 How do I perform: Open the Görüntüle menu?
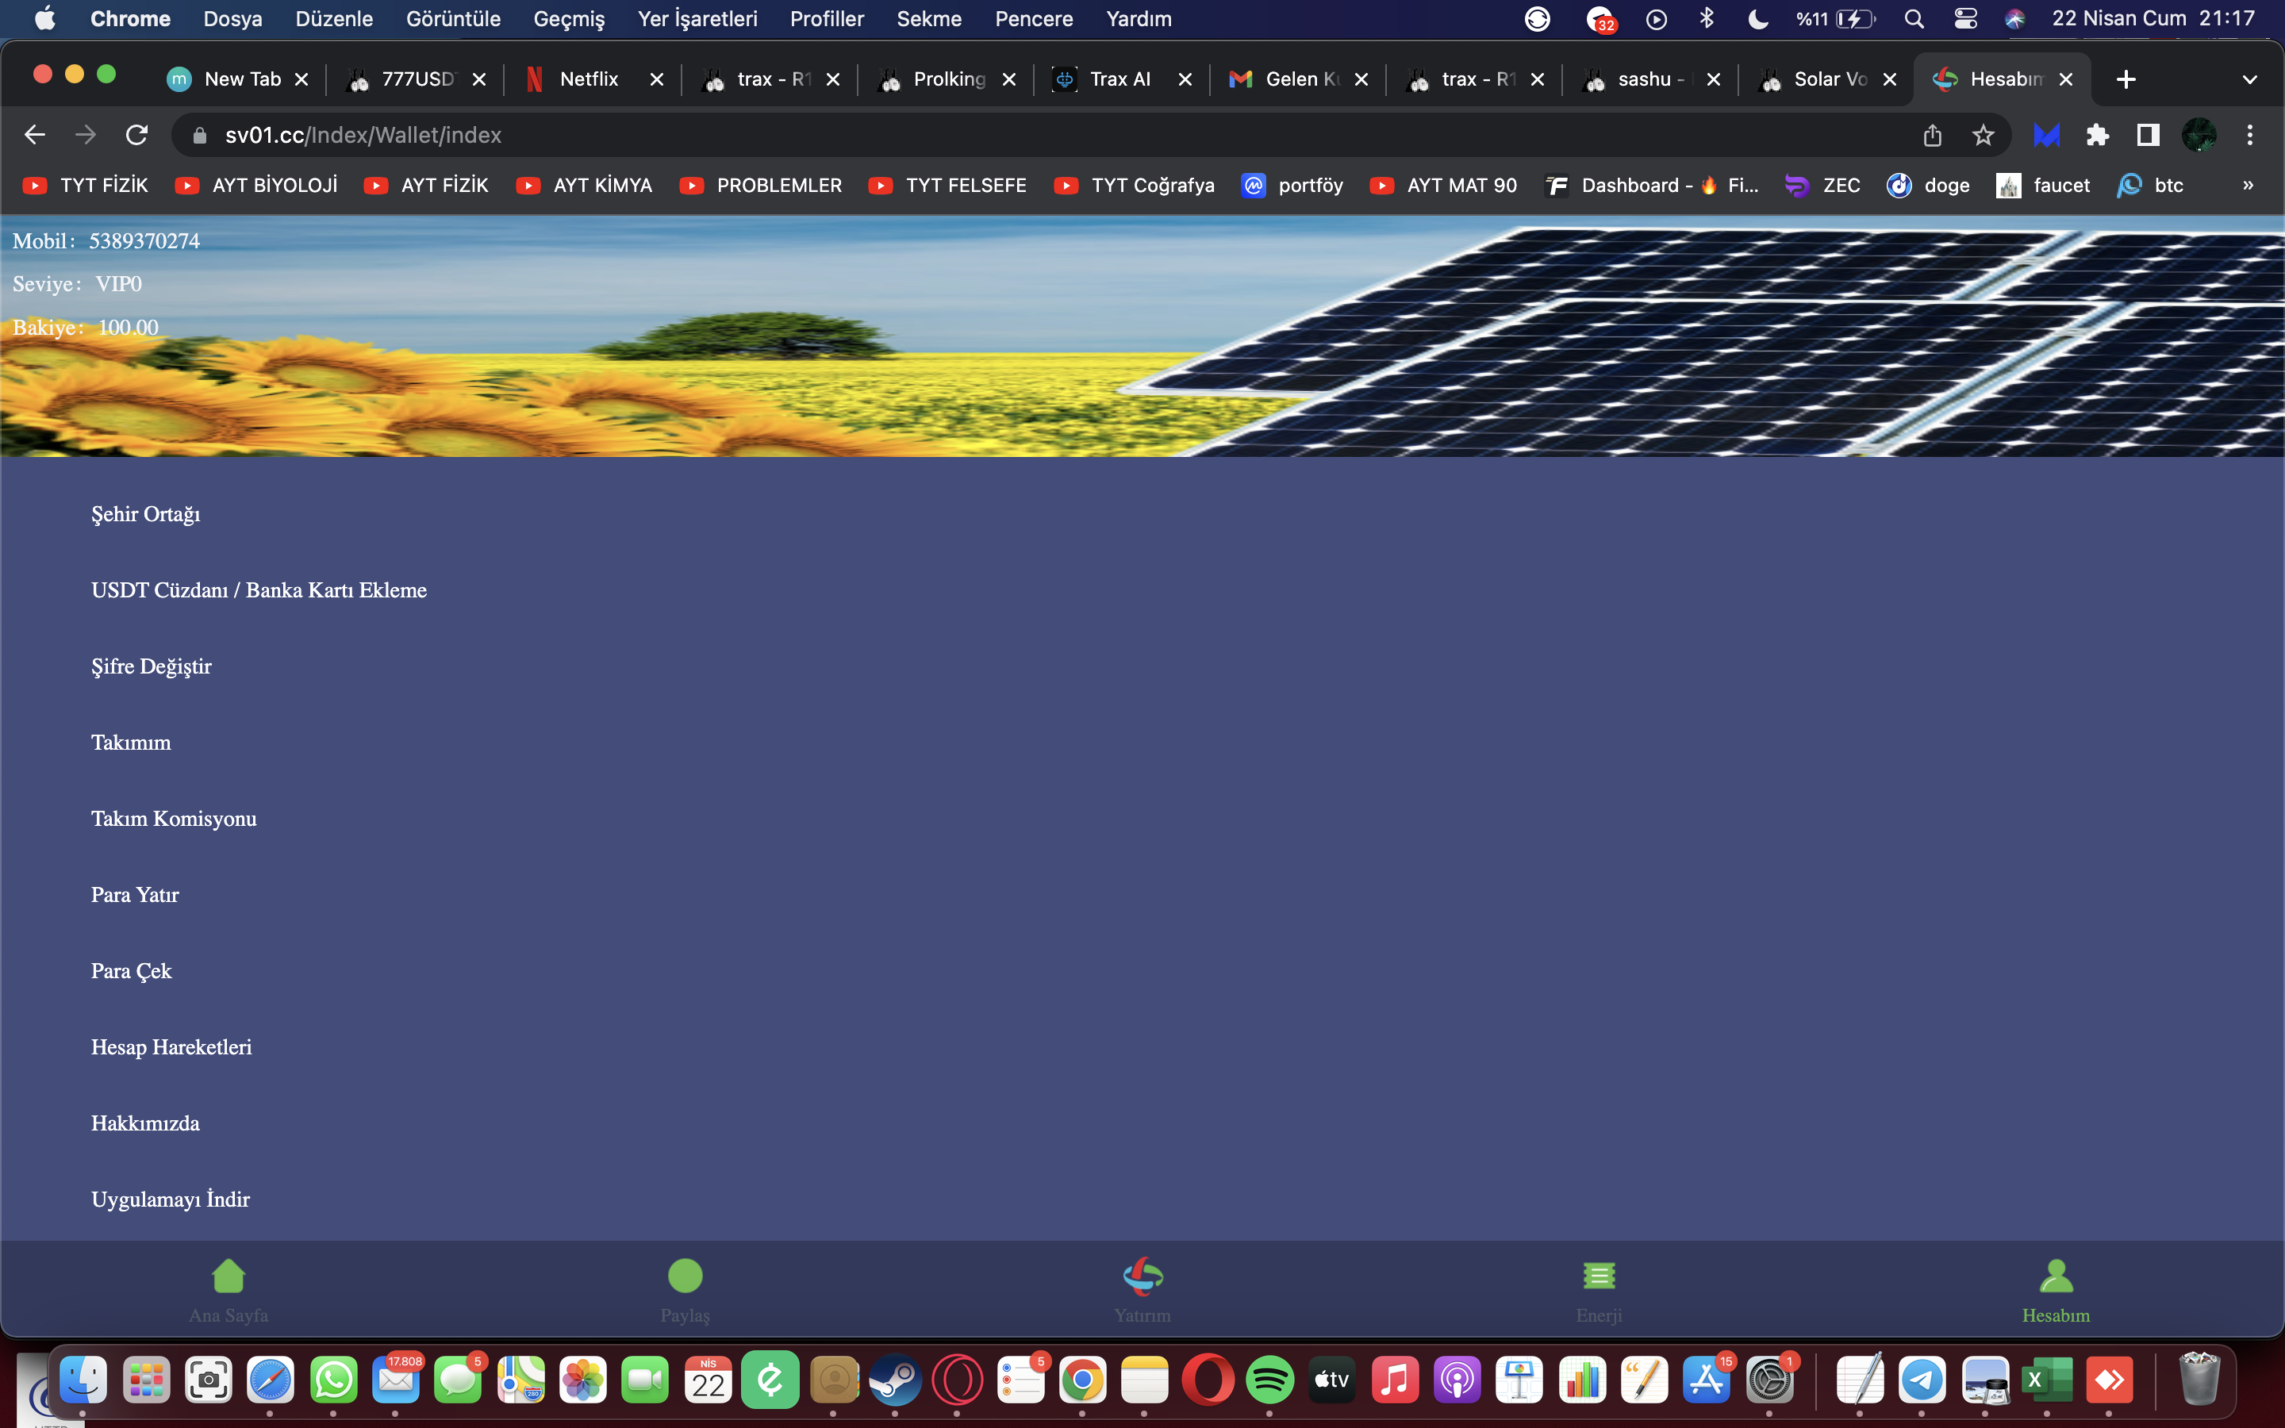453,19
